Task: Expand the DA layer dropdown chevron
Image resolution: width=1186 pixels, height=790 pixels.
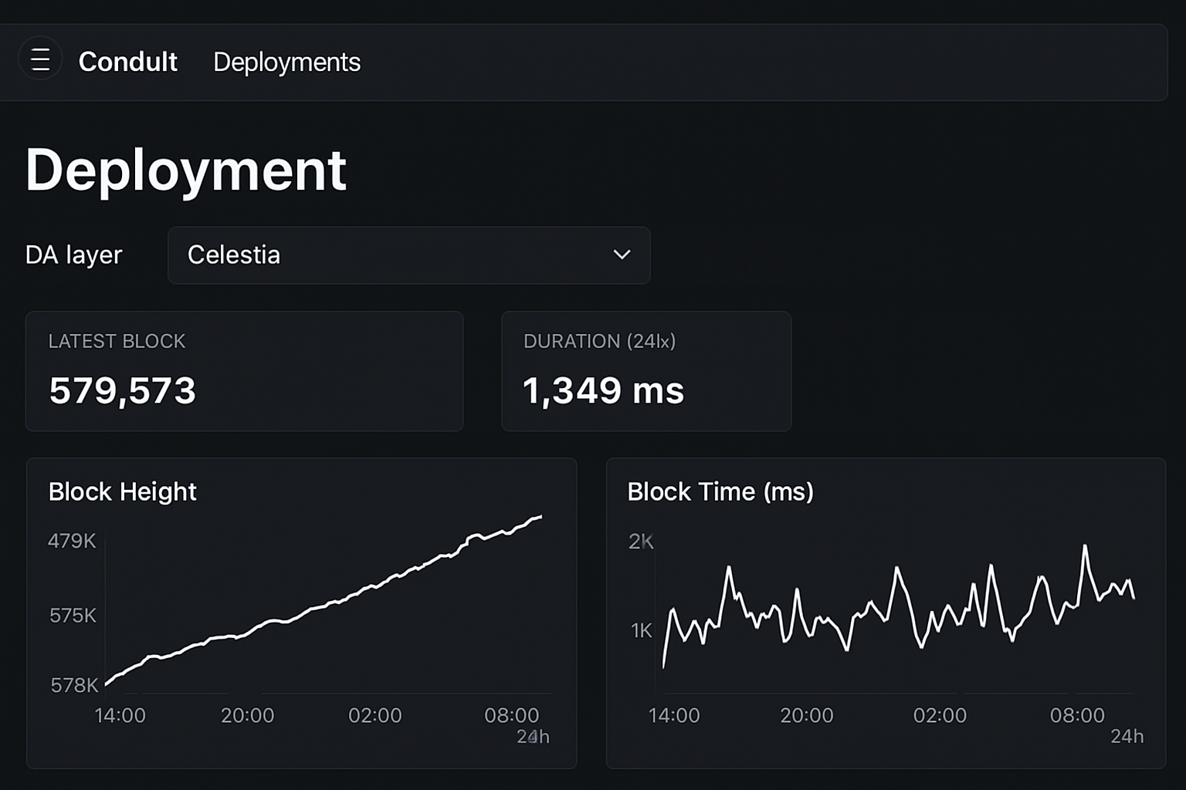Action: (x=620, y=255)
